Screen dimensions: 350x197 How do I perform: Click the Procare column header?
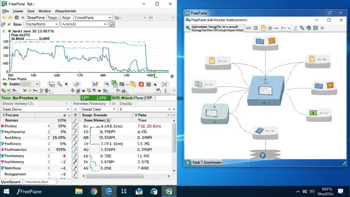18,115
